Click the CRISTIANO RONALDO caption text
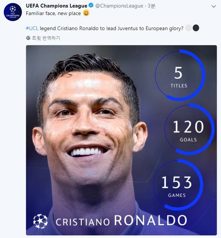This screenshot has height=238, width=221. click(x=121, y=221)
